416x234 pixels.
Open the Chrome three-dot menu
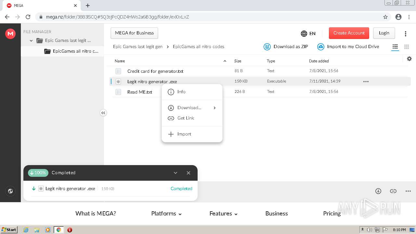(x=409, y=17)
